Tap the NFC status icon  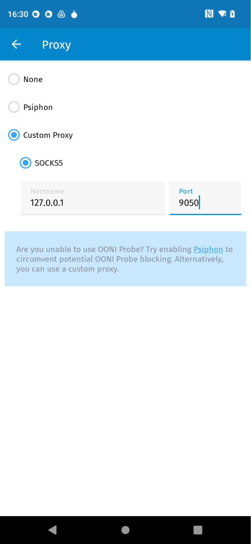click(209, 14)
